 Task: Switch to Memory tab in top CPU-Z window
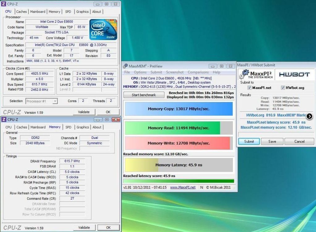point(54,12)
